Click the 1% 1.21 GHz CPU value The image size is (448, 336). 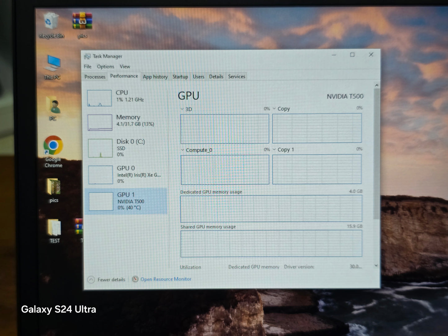[x=130, y=100]
